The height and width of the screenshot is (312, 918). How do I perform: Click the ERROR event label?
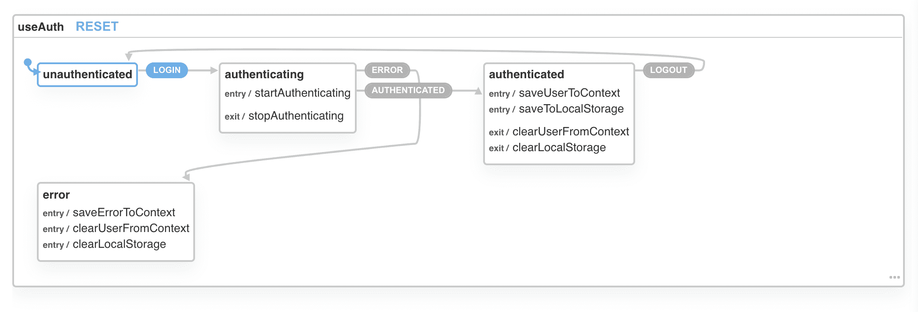click(x=387, y=70)
